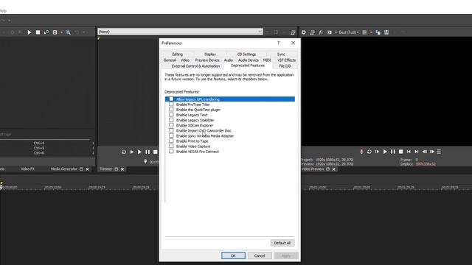Screen dimensions: 472x265
Task: Expand views dropdown arrow in media toolbar
Action: [x=61, y=32]
